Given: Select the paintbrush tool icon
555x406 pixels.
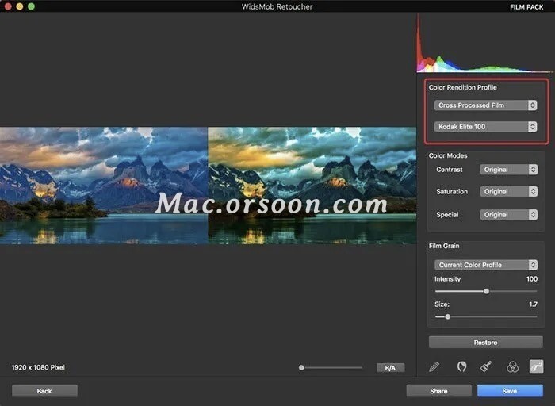Looking at the screenshot, I should (x=486, y=366).
